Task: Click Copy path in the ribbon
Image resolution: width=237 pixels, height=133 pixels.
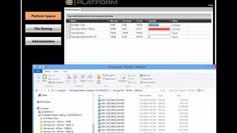Action: [54, 79]
